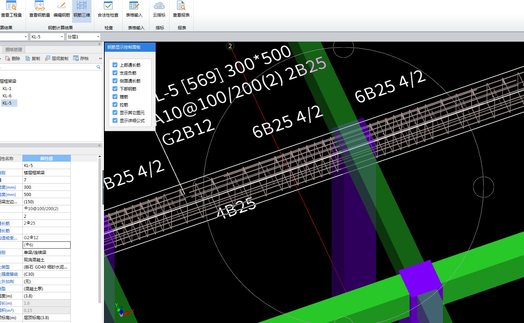Viewport: 524px width, 323px height.
Task: Switch to 图纸管理 tab
Action: [x=13, y=50]
